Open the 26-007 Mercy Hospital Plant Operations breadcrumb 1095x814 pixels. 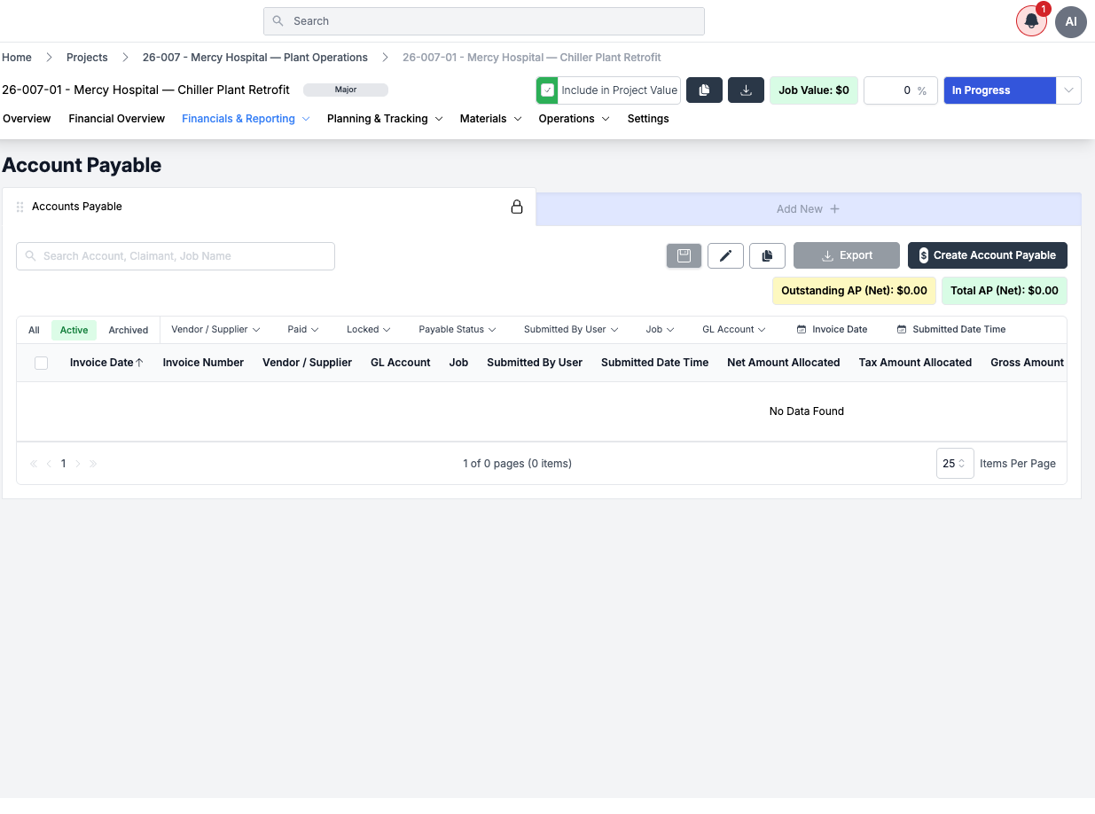tap(255, 58)
